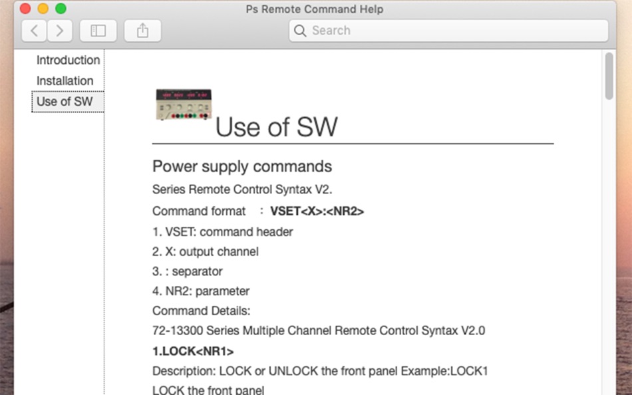632x395 pixels.
Task: Click the forward navigation arrow
Action: pos(59,31)
